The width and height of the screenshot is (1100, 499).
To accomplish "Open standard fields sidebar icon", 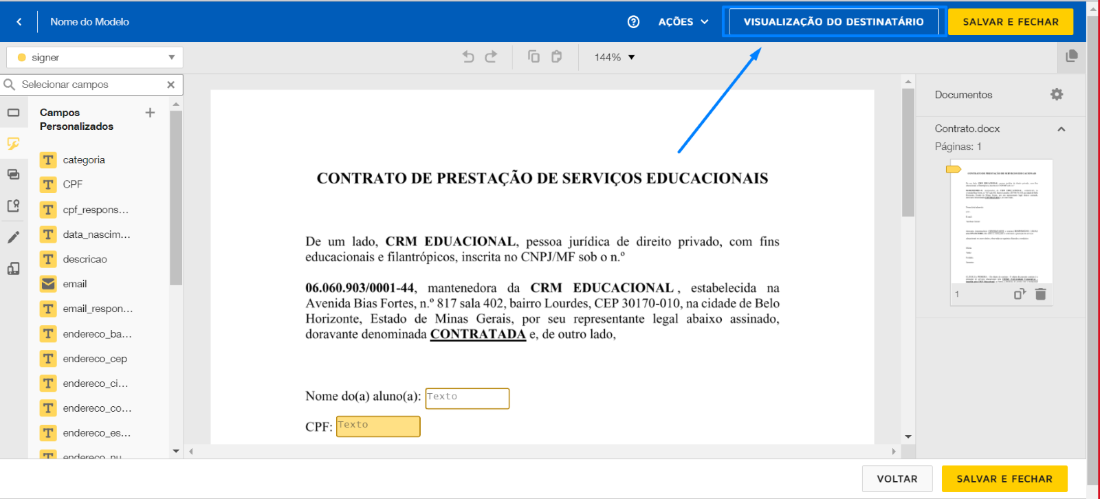I will [13, 113].
